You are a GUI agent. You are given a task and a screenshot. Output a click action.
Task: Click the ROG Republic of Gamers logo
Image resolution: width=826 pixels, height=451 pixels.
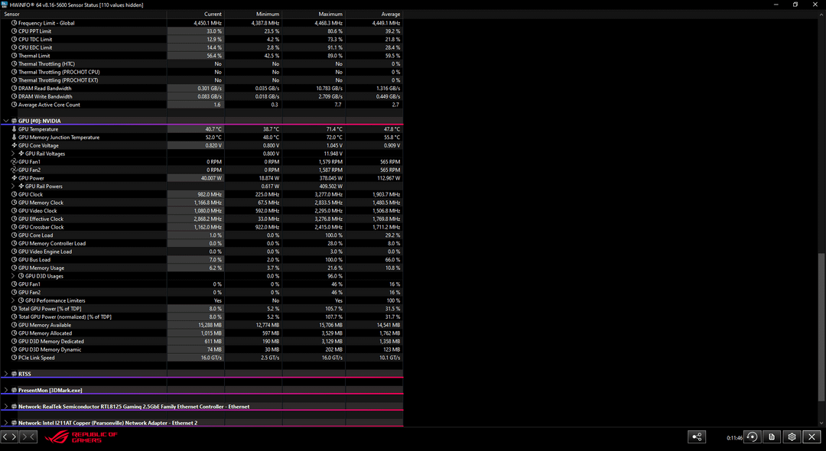[x=80, y=436]
